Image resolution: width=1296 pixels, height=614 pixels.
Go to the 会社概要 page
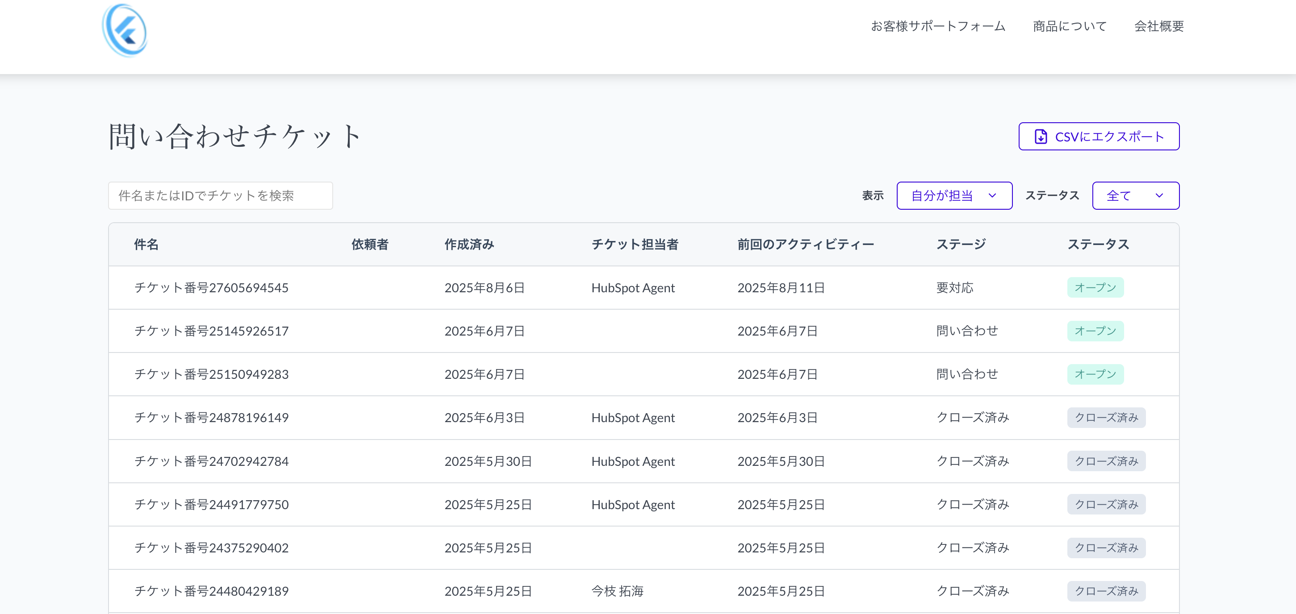[x=1158, y=26]
